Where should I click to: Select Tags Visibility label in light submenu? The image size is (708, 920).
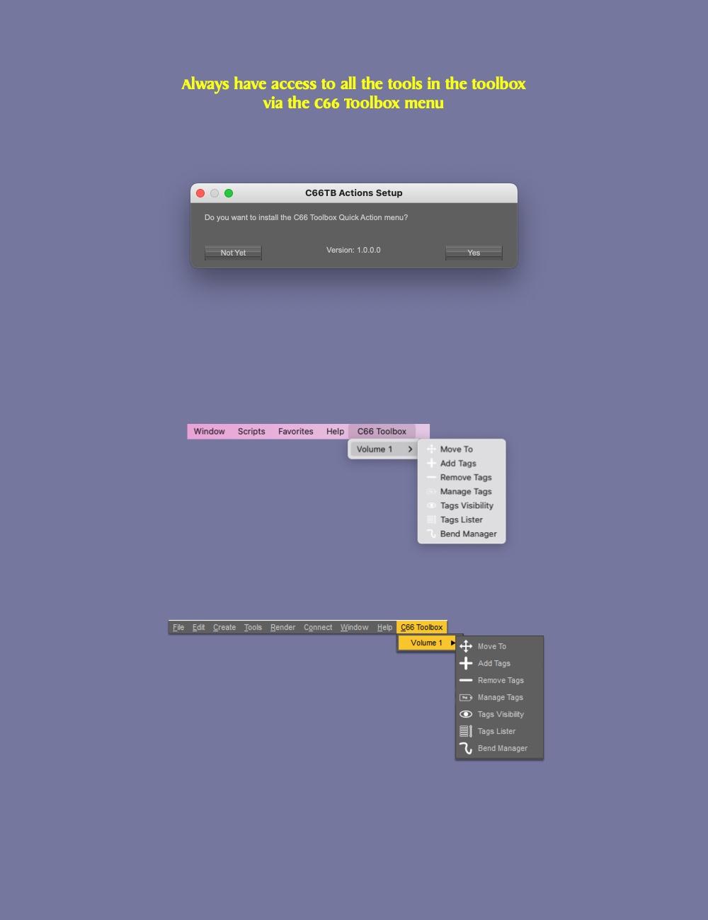pos(467,506)
